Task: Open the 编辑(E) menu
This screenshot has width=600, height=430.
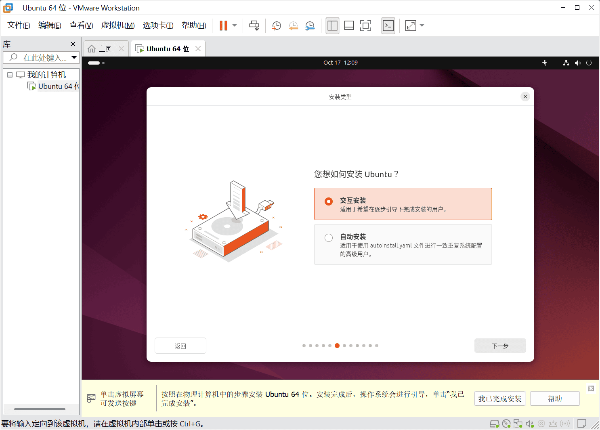Action: (x=50, y=25)
